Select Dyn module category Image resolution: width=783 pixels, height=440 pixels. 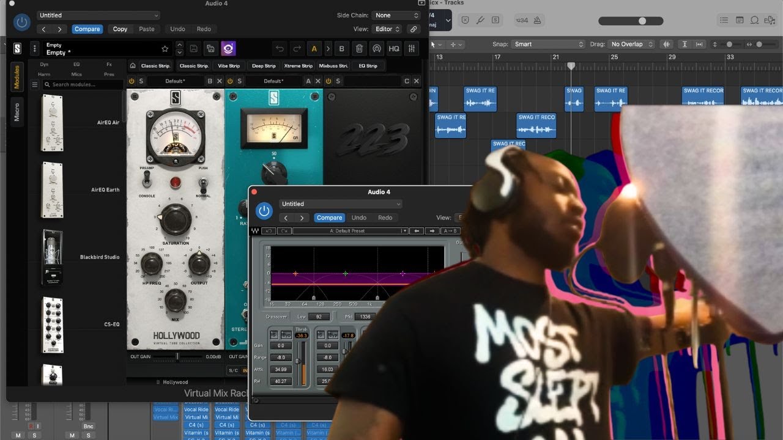click(44, 64)
